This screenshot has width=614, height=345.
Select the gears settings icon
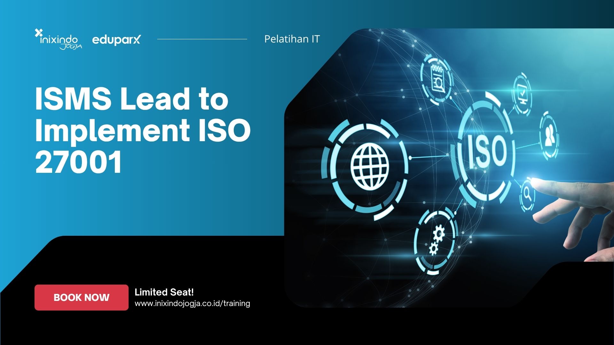tap(436, 240)
